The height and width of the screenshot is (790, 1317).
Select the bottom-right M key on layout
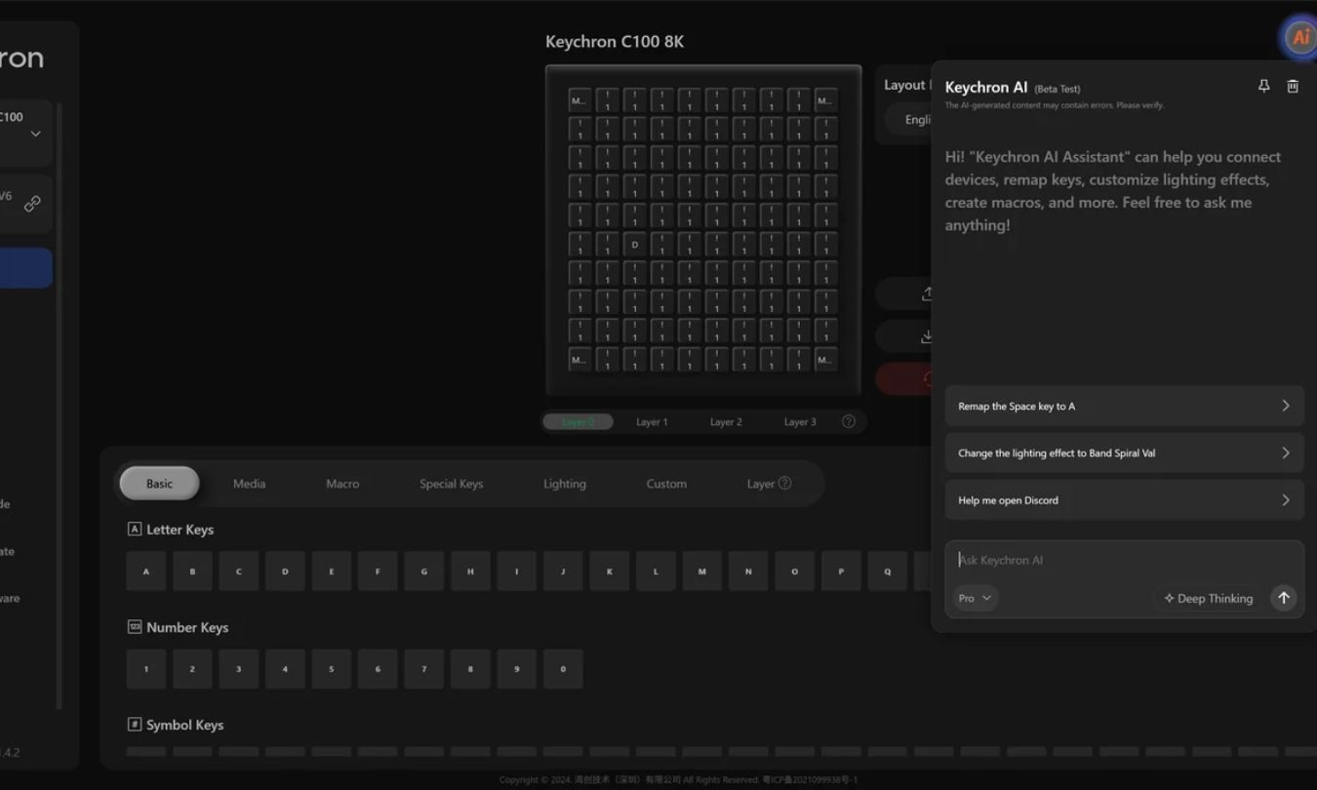point(825,360)
